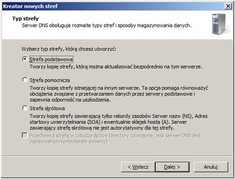Click the Typ strefy heading
The image size is (235, 179).
click(x=25, y=19)
